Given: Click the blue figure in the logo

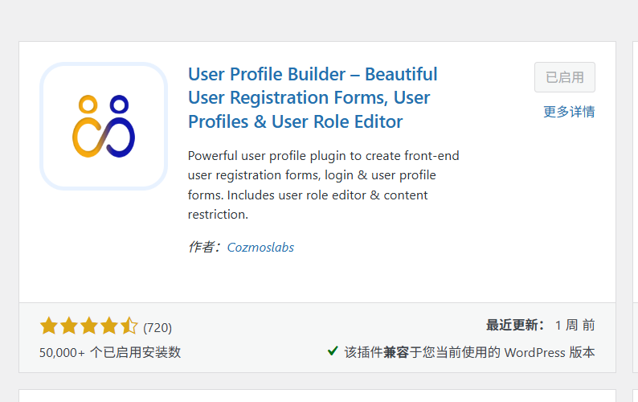Looking at the screenshot, I should (x=120, y=126).
